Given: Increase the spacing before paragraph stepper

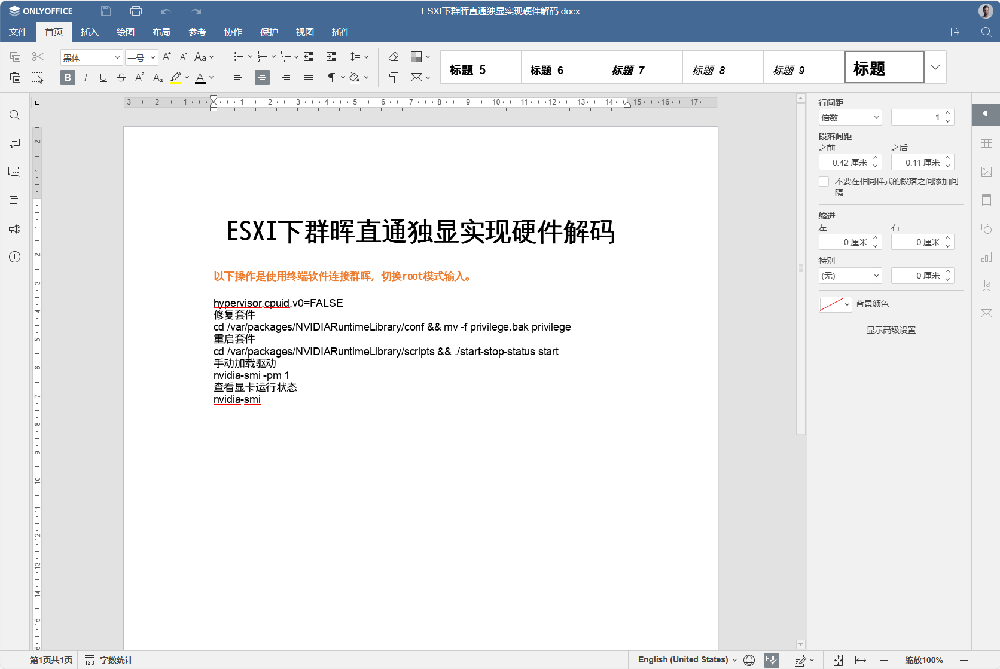Looking at the screenshot, I should pyautogui.click(x=876, y=159).
